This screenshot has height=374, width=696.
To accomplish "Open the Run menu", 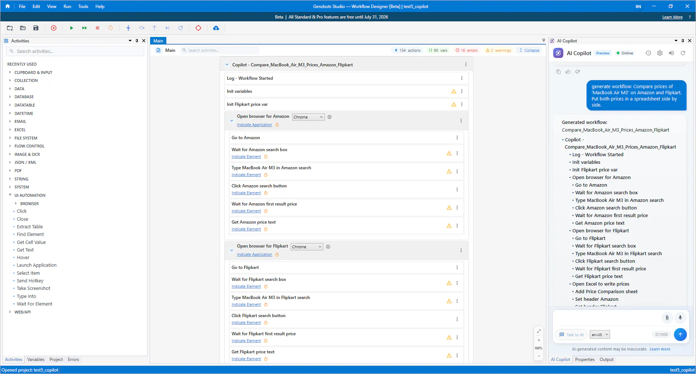I will pyautogui.click(x=67, y=6).
